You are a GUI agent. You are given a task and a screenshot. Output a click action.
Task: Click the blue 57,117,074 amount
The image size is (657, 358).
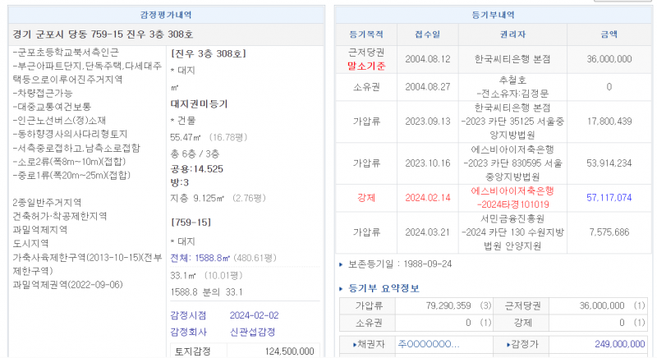[609, 198]
